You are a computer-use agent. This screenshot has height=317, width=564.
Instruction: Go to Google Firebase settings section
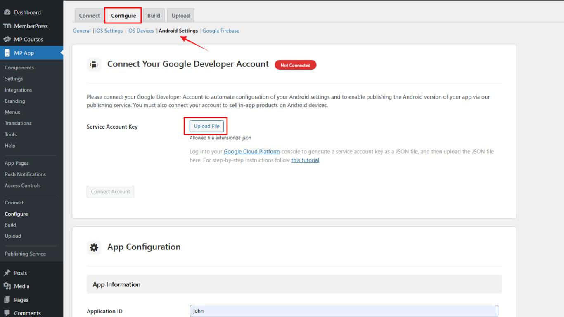pyautogui.click(x=221, y=31)
